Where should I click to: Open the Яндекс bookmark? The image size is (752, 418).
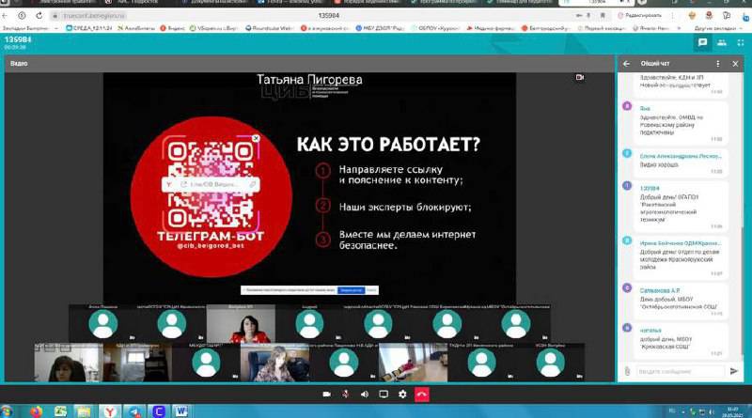pyautogui.click(x=173, y=28)
